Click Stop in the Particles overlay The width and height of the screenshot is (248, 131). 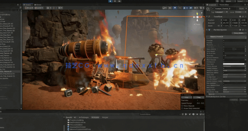199,98
